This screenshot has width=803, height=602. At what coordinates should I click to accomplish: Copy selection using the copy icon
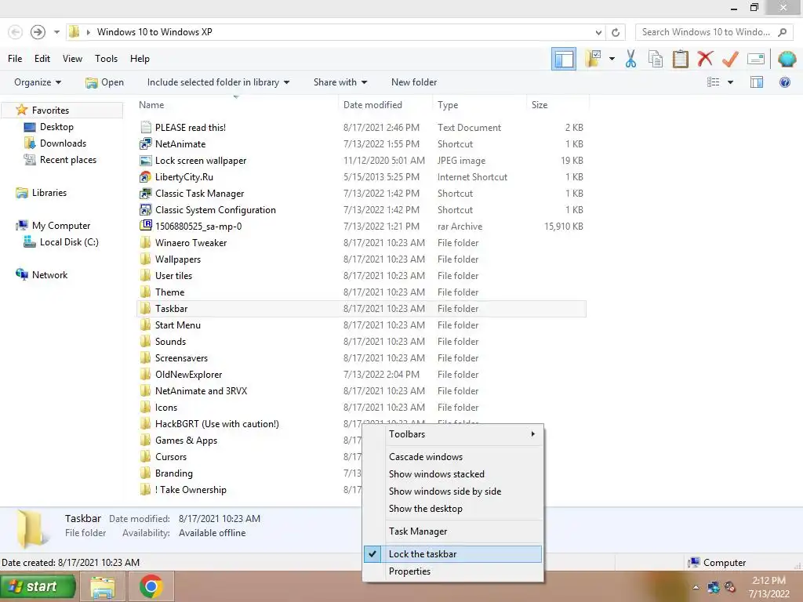click(656, 59)
